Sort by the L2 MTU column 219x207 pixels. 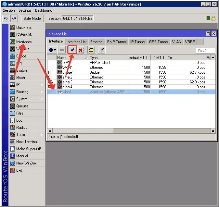click(159, 58)
